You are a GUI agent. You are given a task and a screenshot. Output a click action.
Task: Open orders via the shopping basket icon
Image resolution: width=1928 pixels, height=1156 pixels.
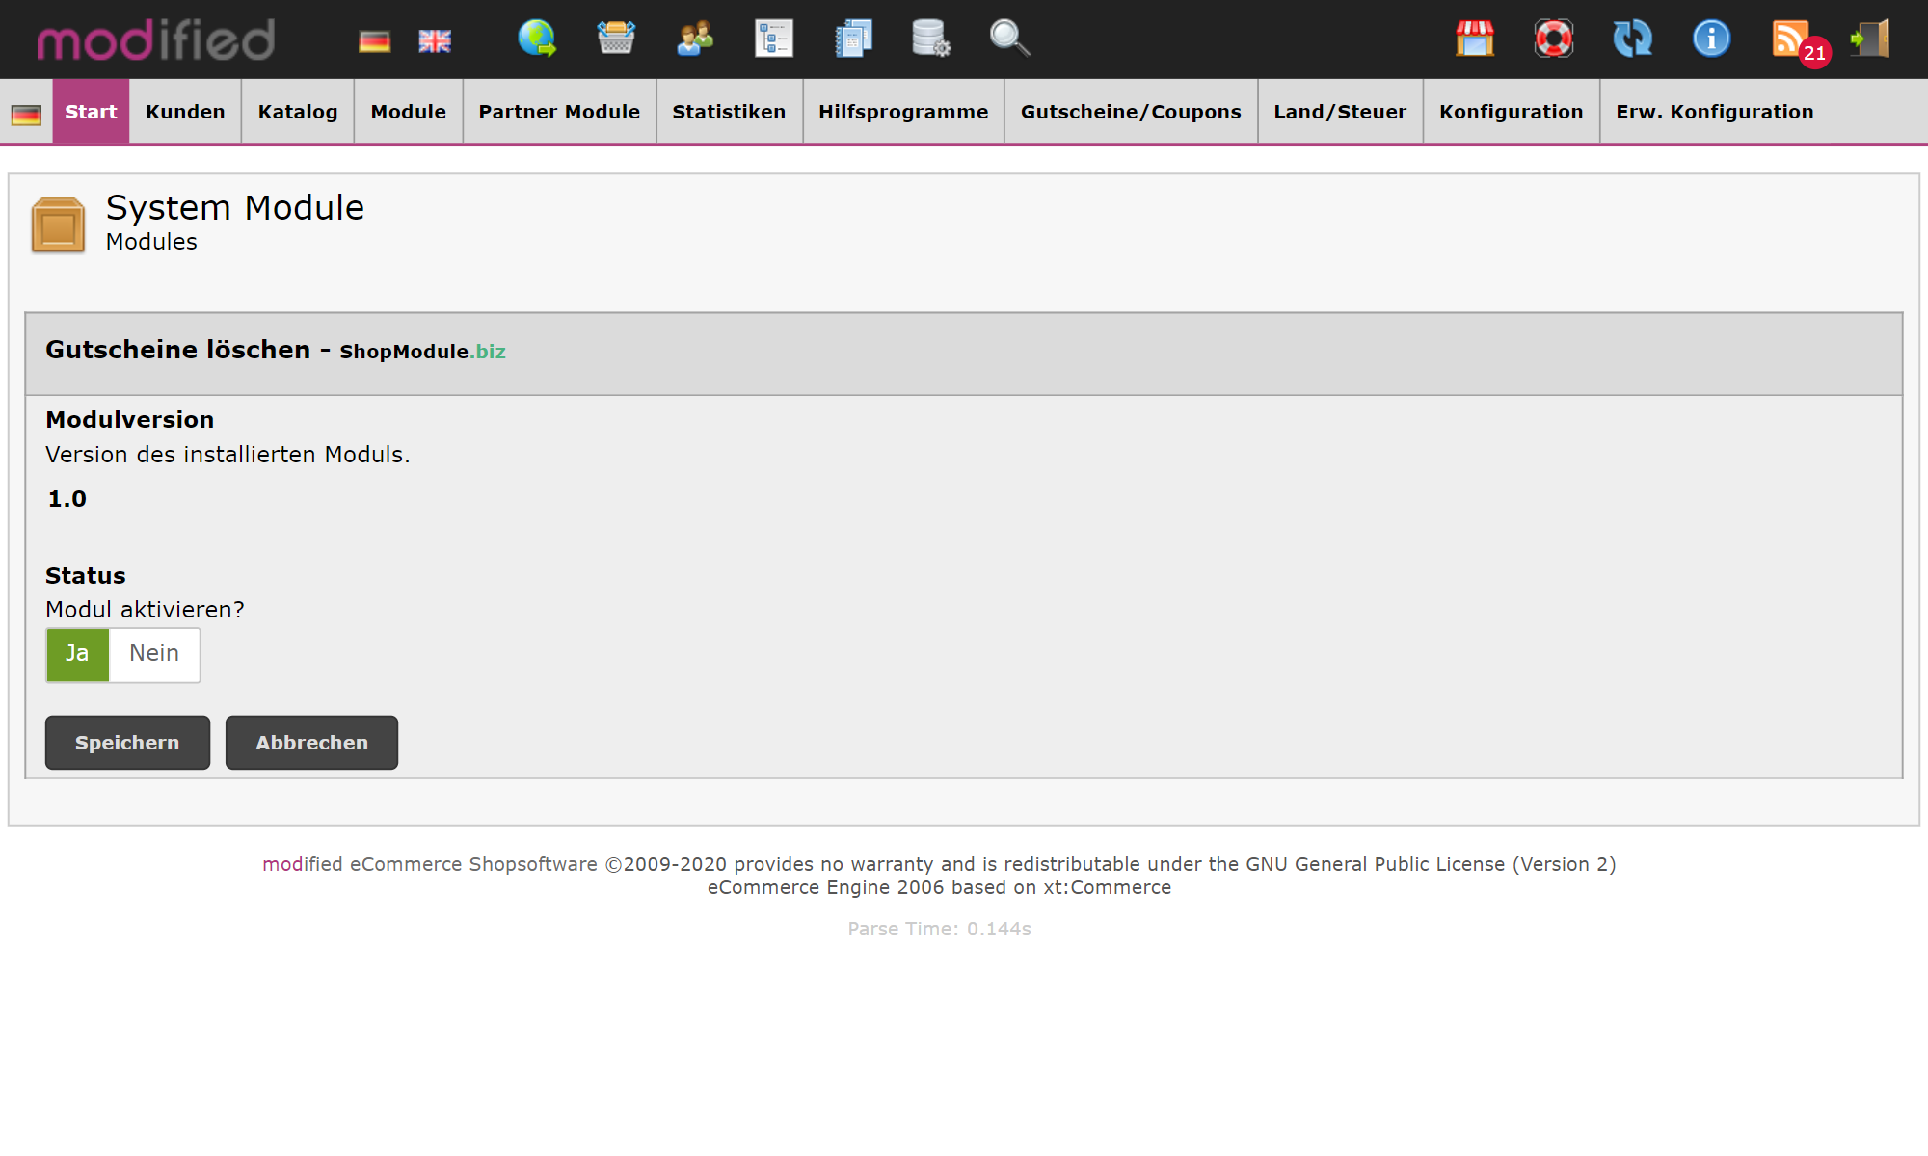pos(616,39)
